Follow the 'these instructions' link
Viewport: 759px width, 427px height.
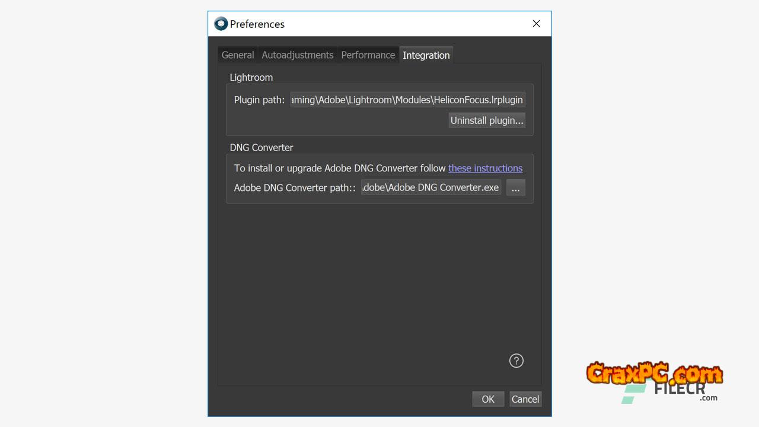tap(485, 168)
